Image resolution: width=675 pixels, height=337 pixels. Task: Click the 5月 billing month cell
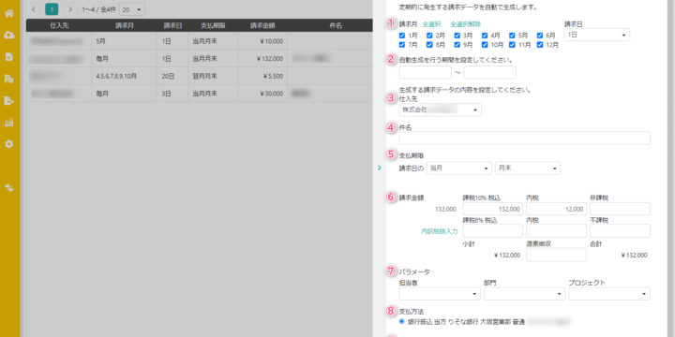[125, 41]
